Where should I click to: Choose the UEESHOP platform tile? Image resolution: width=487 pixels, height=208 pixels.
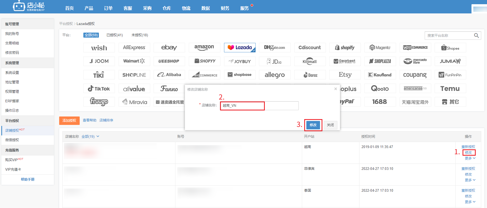pos(169,61)
